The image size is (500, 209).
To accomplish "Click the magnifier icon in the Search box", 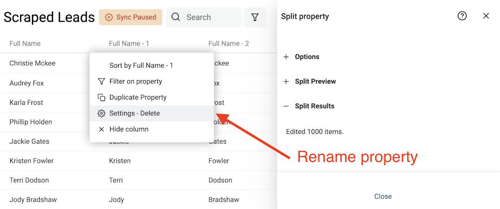I will 175,17.
